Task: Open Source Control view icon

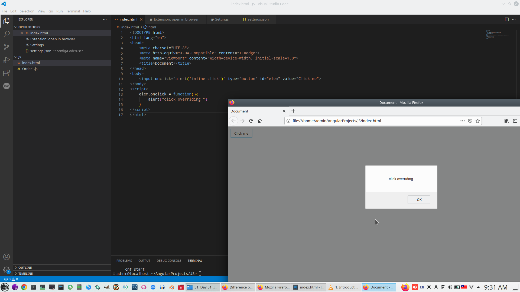Action: pos(6,47)
